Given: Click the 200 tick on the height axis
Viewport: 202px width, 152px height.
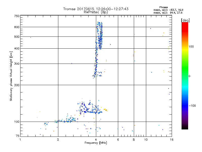Looking at the screenshot, I should [x=17, y=85].
